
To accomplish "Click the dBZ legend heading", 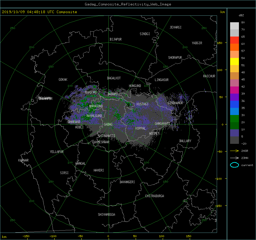I will (x=241, y=15).
